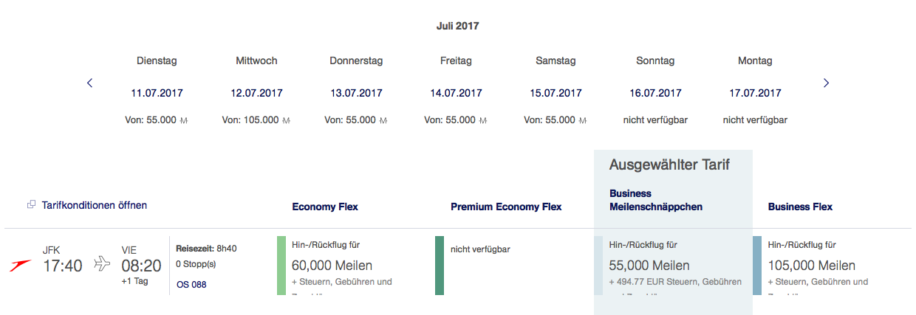Click the airplane icon between JFK and VIE
916x315 pixels.
pyautogui.click(x=102, y=265)
